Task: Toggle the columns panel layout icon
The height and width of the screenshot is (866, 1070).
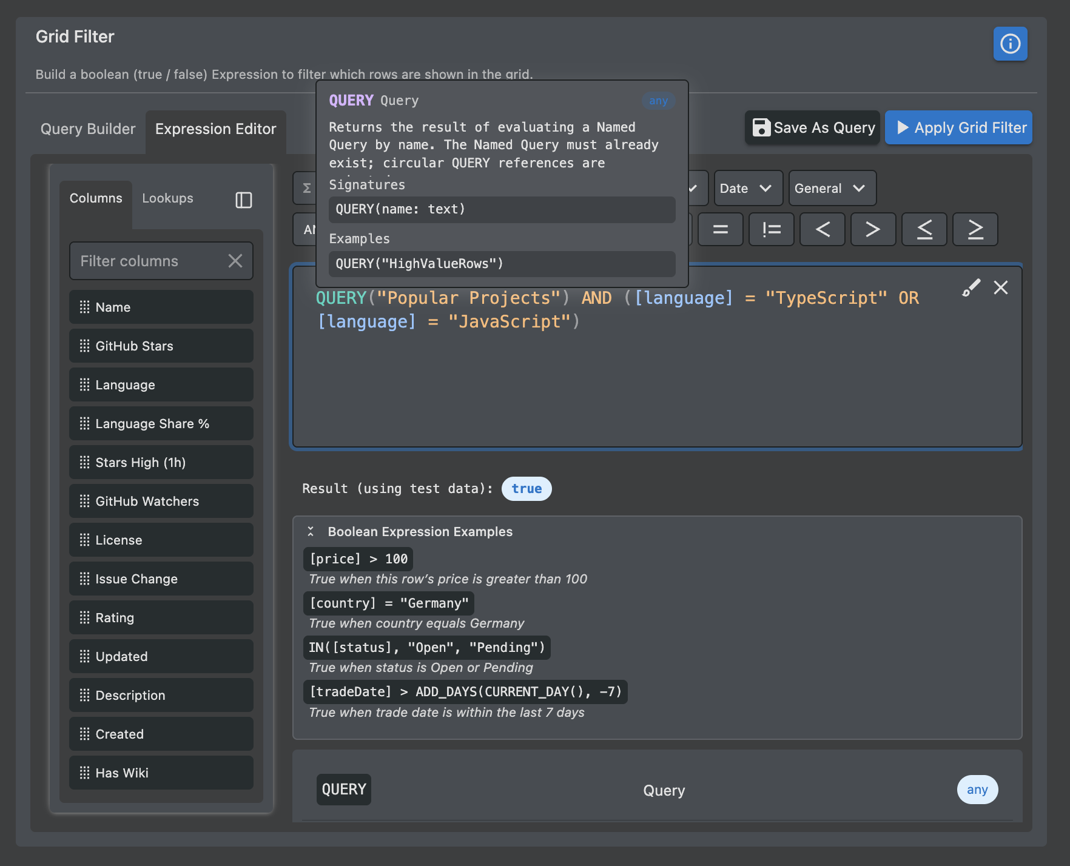Action: pos(244,200)
